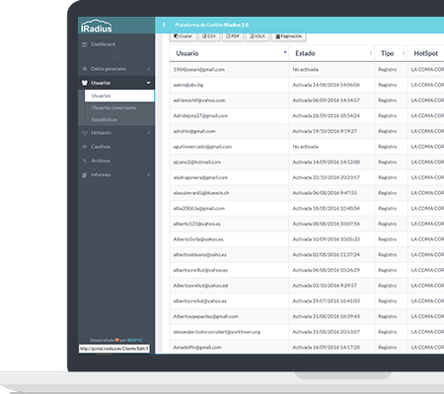Expand the Informes submenu chevron
Screen dimensions: 444x394
click(x=149, y=174)
